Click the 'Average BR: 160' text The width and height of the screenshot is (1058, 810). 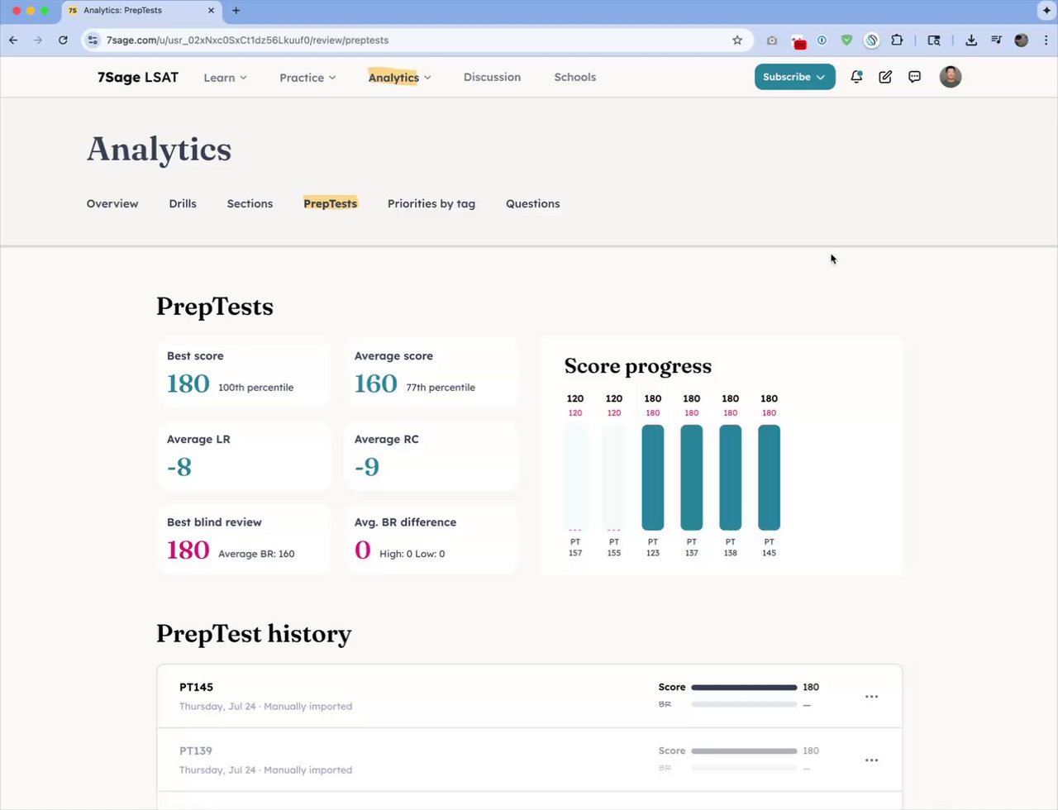click(x=256, y=554)
